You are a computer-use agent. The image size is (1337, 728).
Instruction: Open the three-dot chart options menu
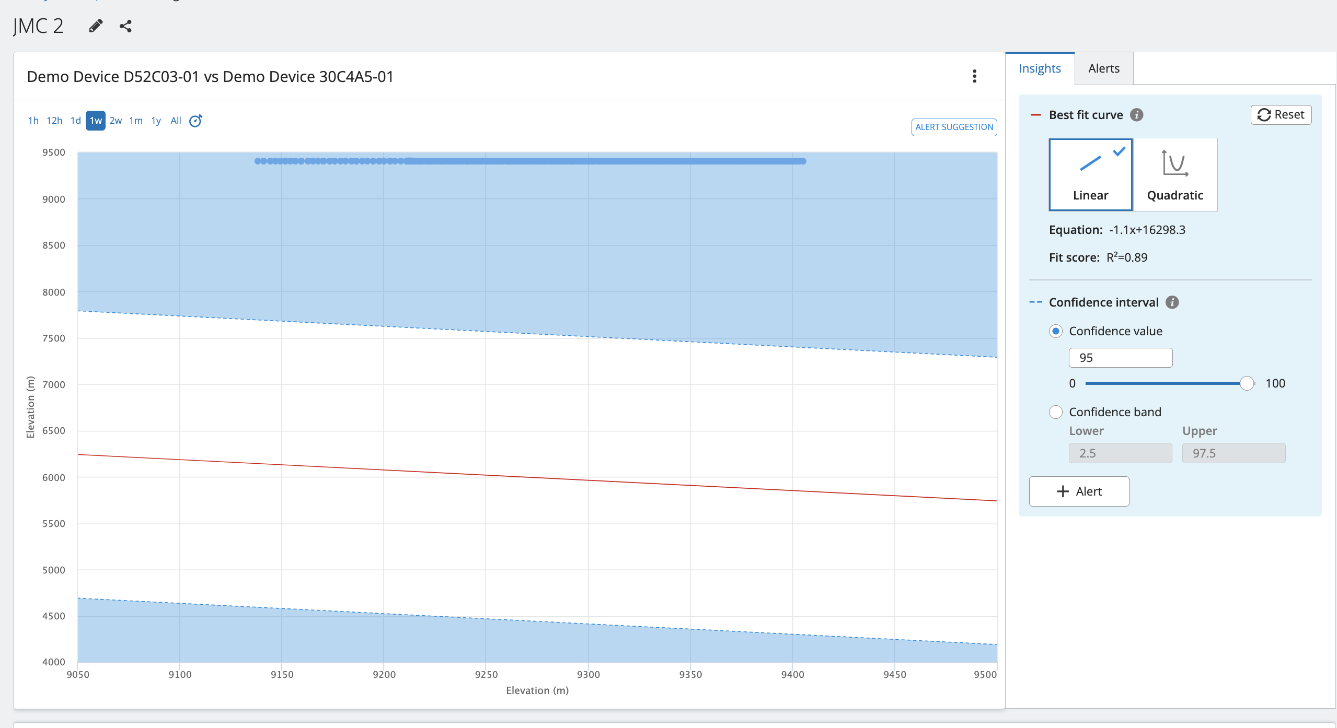[x=974, y=76]
